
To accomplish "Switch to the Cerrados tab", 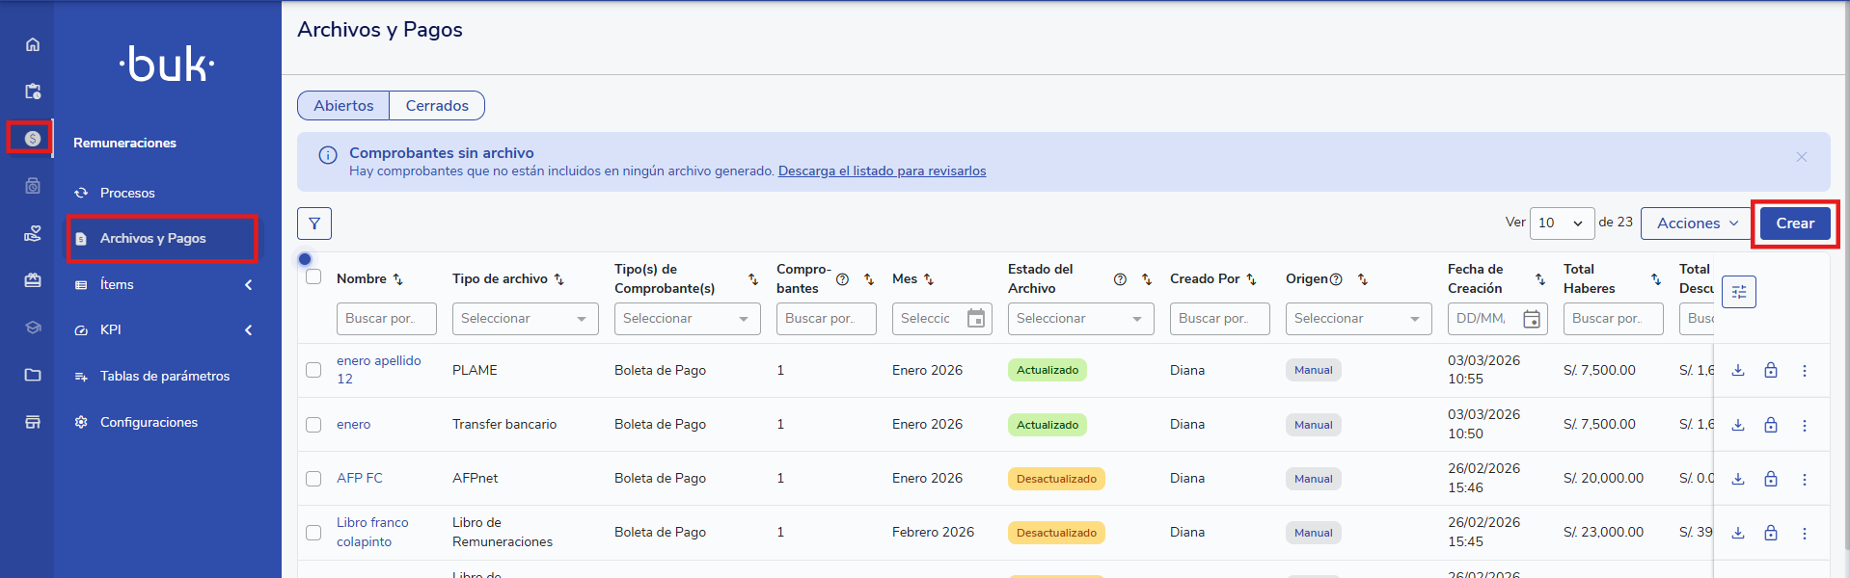I will click(x=437, y=106).
